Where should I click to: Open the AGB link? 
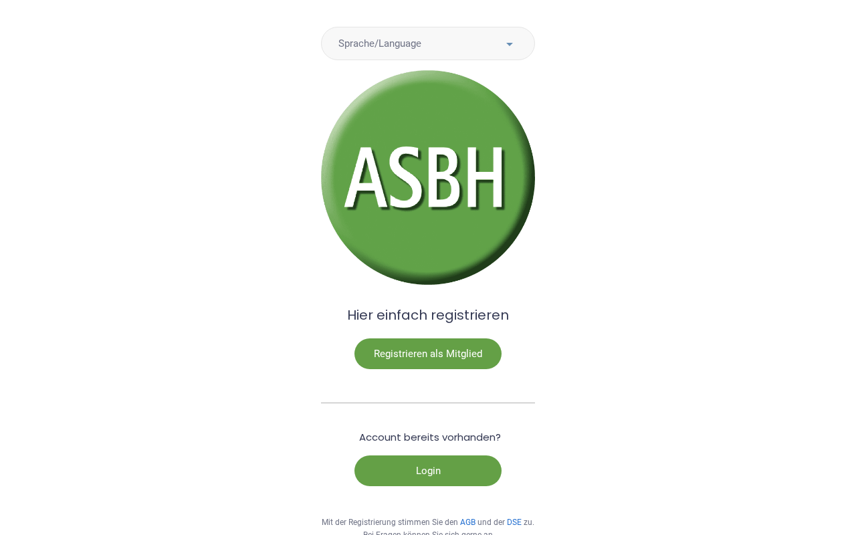click(467, 522)
